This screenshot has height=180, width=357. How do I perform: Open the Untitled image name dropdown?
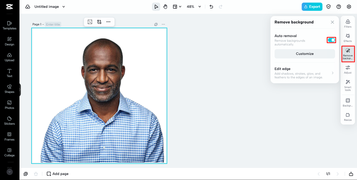tap(50, 7)
